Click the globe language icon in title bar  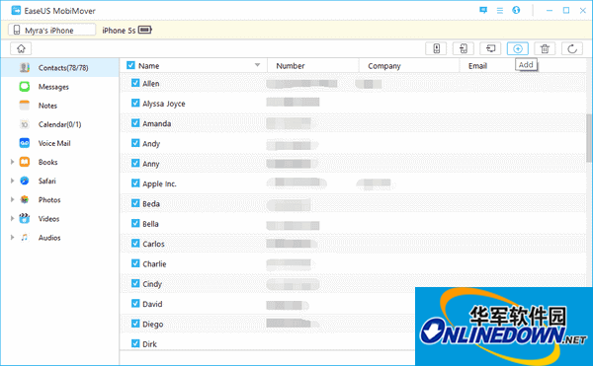click(x=516, y=10)
